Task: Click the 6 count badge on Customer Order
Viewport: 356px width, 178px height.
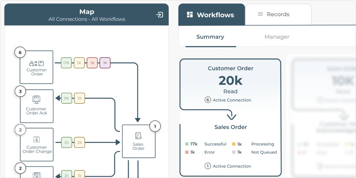Action: [x=20, y=53]
